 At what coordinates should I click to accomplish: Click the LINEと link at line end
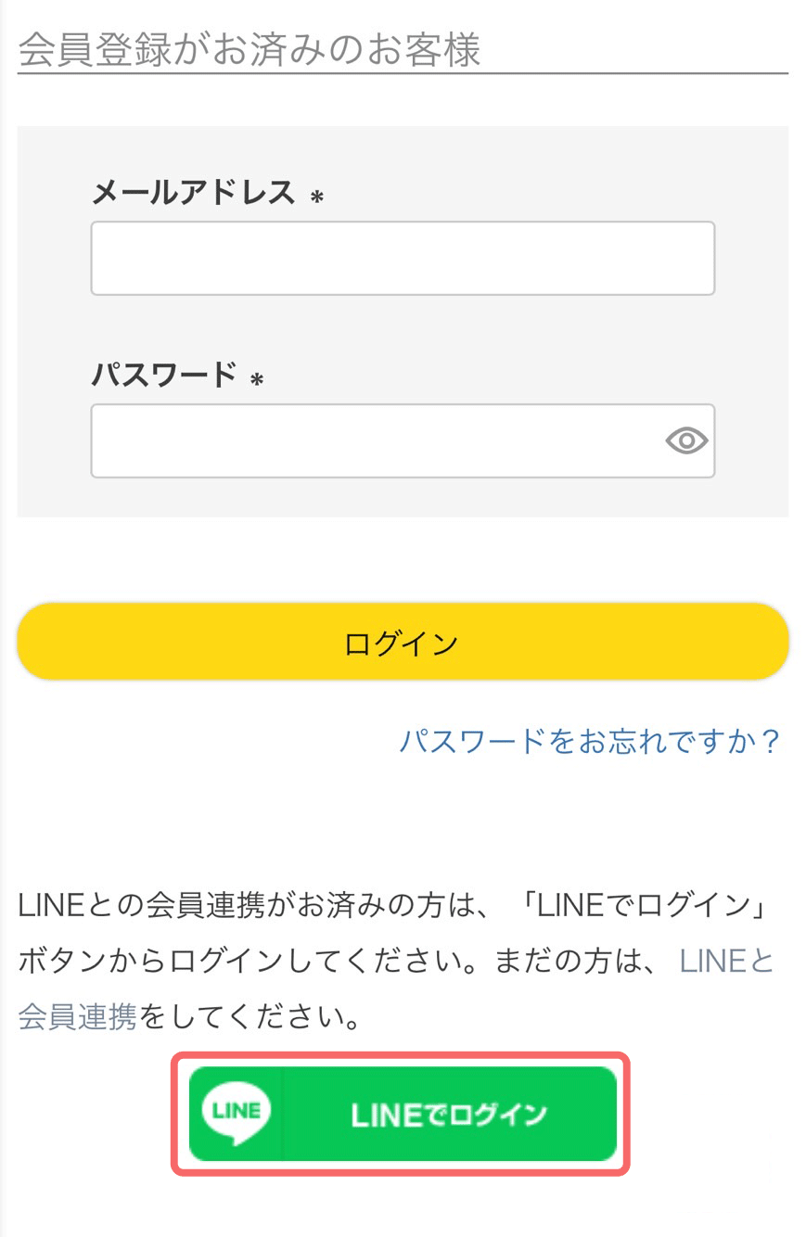(x=726, y=961)
